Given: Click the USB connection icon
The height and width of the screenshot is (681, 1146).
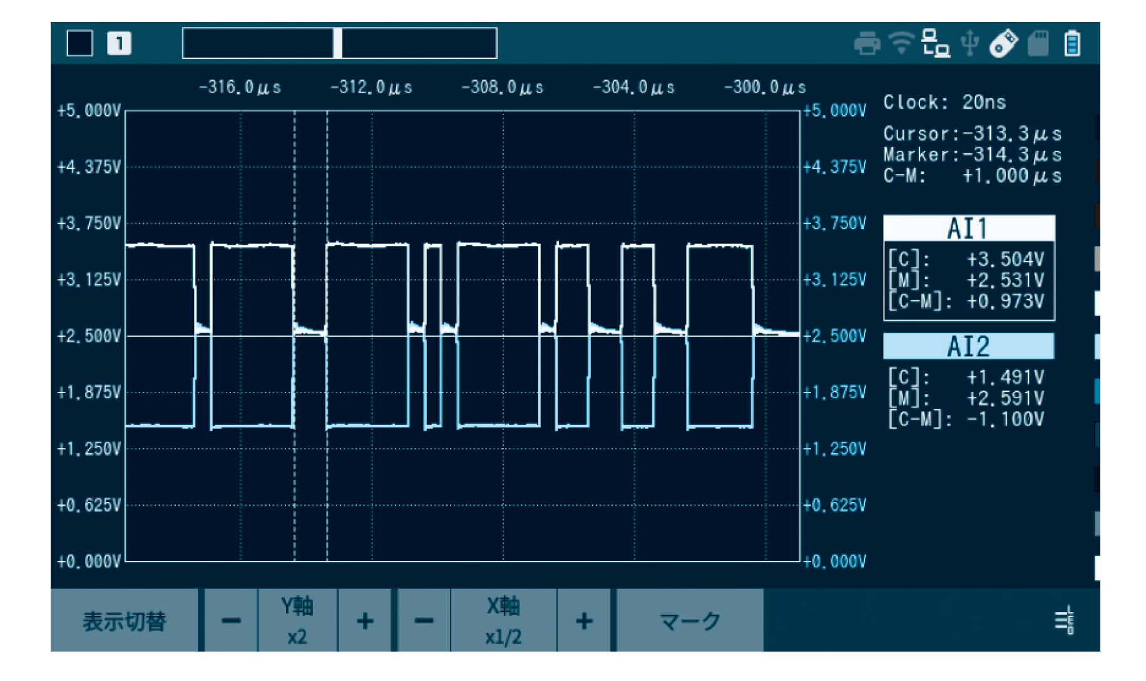Looking at the screenshot, I should (x=969, y=43).
